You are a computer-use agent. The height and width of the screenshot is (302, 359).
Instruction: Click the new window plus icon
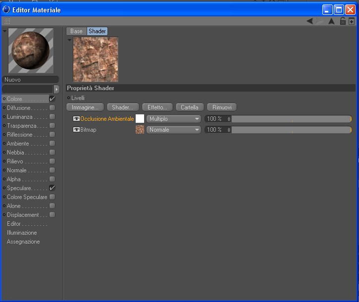coord(352,21)
